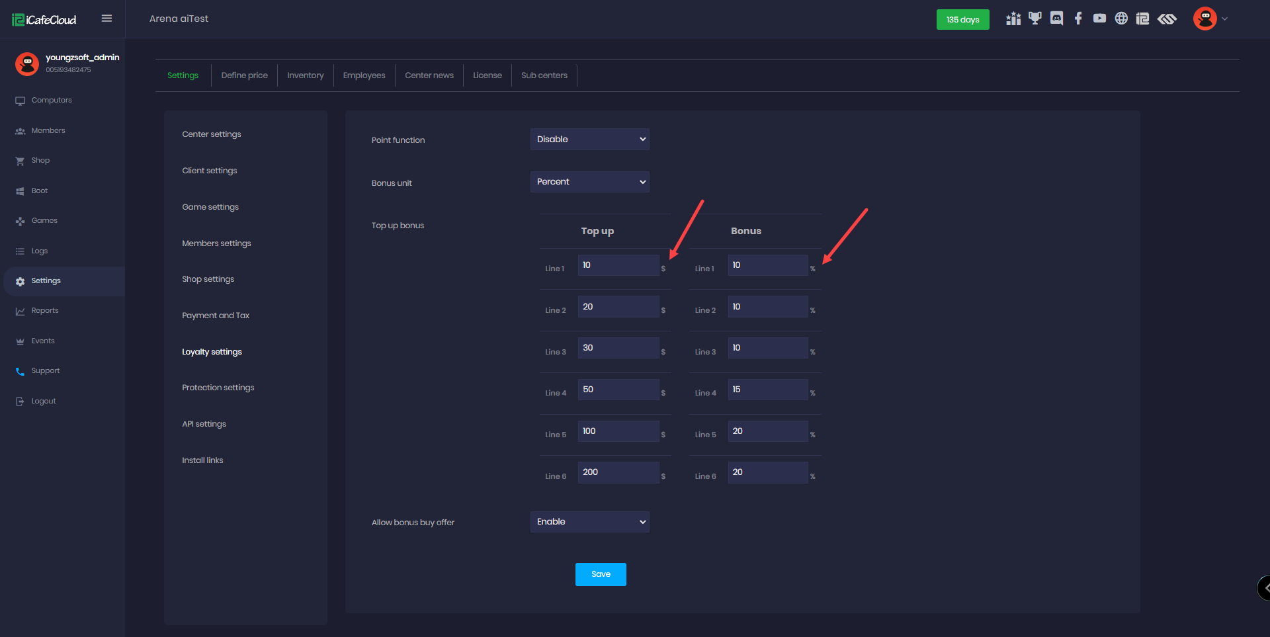The height and width of the screenshot is (637, 1270).
Task: Open the Employees tab
Action: [364, 75]
